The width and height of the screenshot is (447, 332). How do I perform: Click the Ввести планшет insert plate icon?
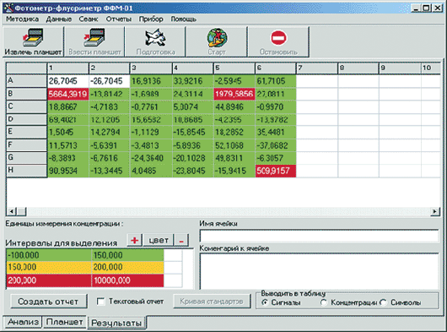[x=94, y=37]
